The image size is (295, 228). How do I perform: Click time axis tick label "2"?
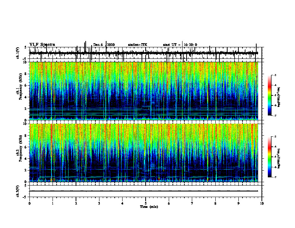76,203
